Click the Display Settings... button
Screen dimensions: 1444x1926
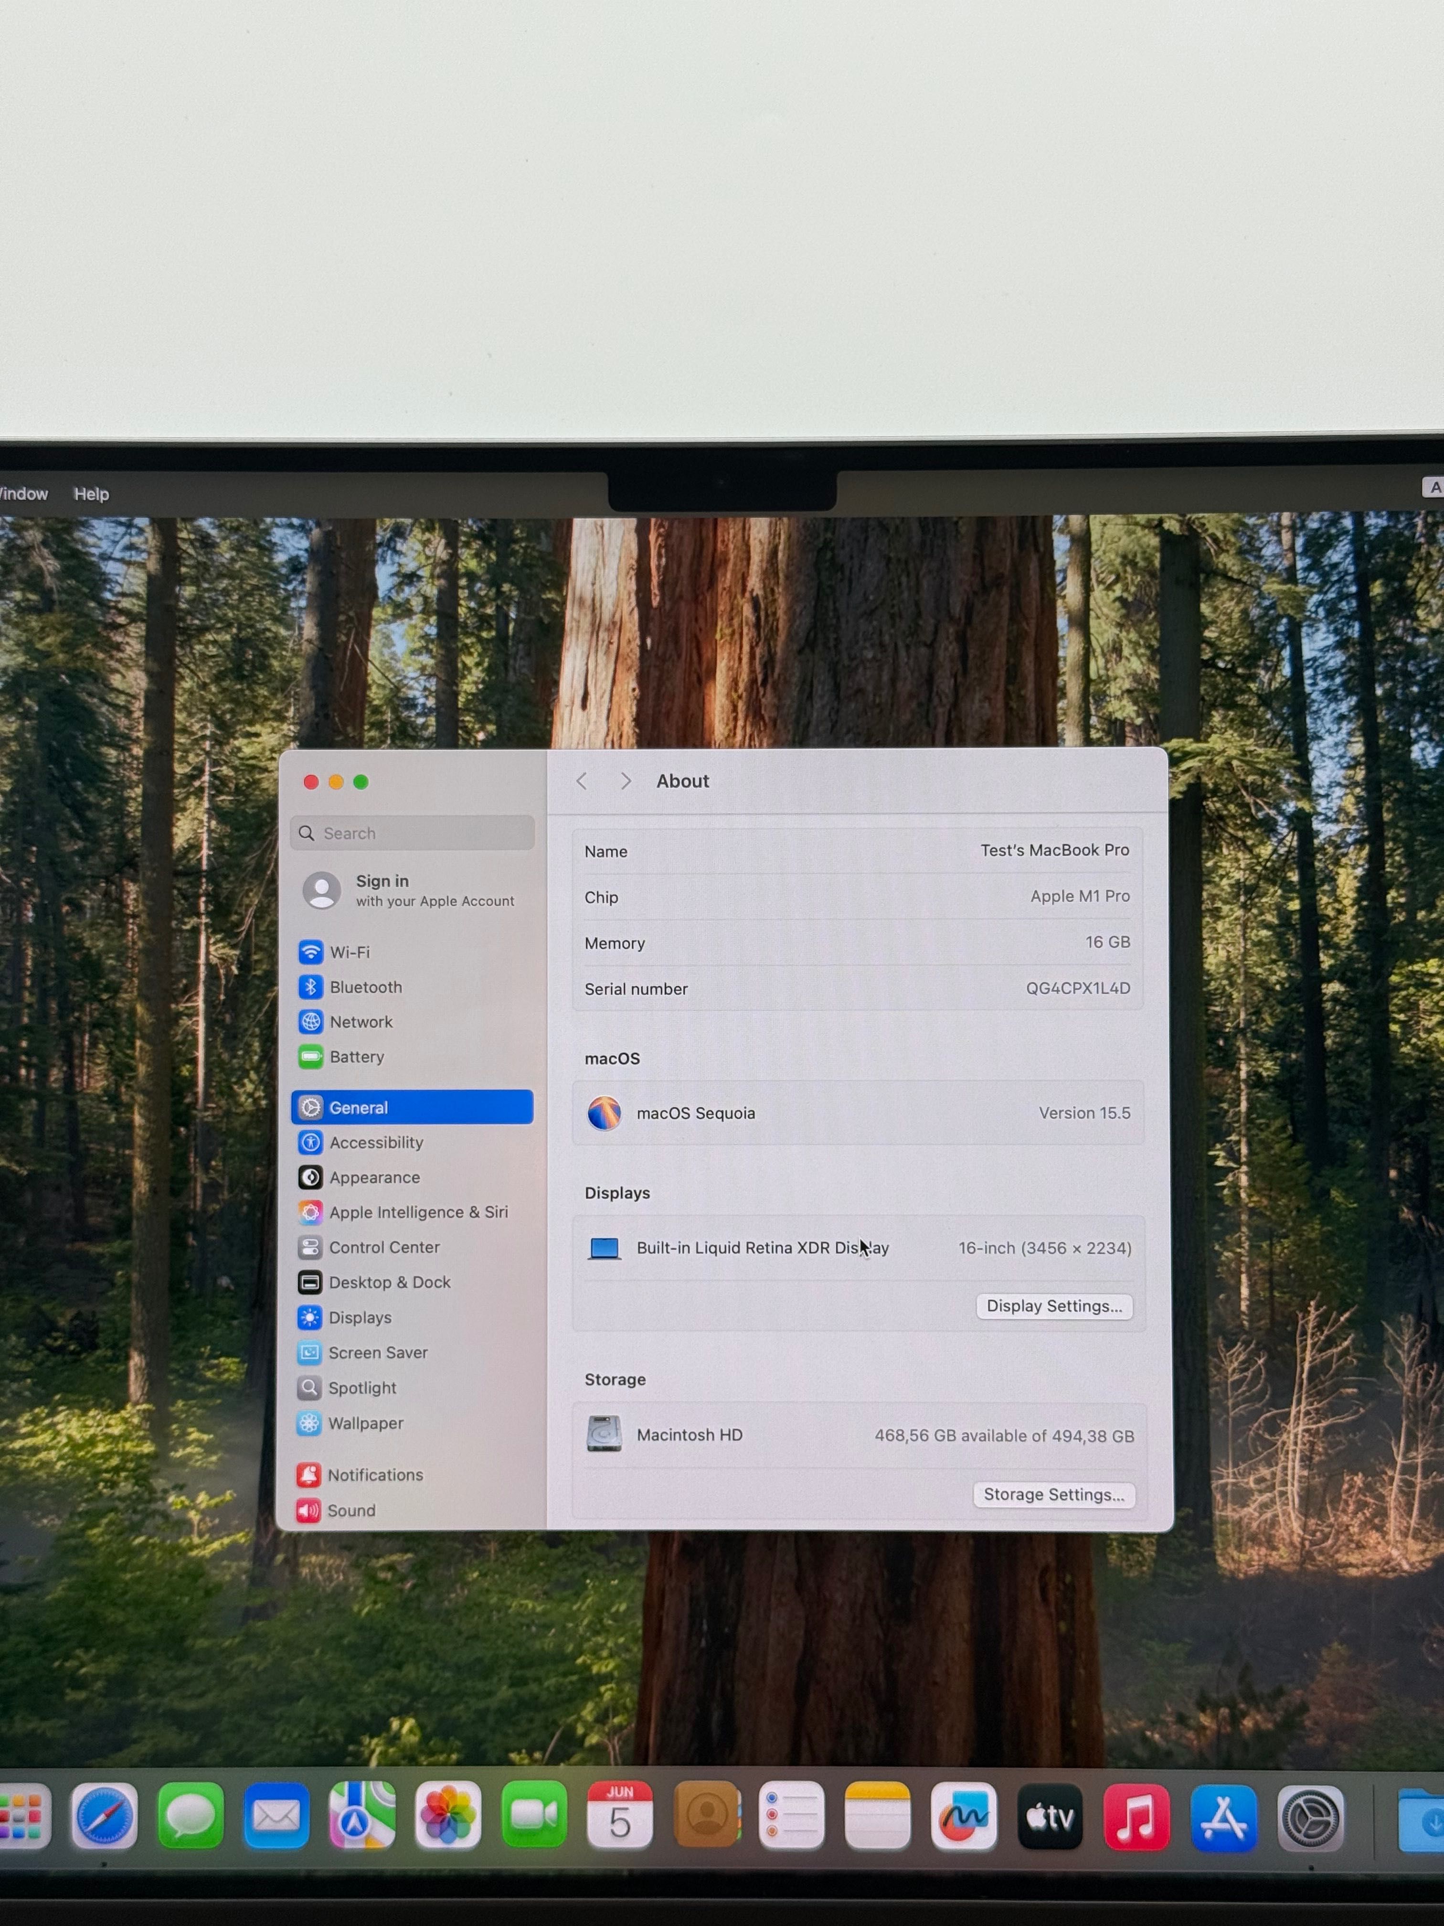pyautogui.click(x=1054, y=1306)
